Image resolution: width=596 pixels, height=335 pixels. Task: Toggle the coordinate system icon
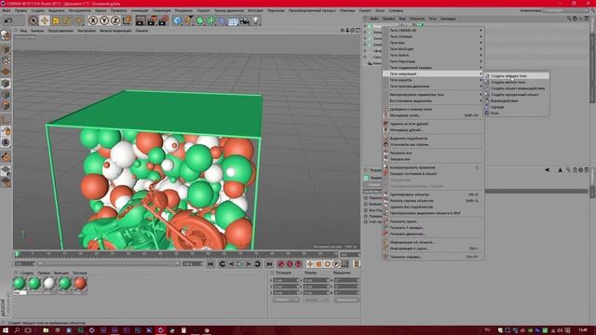pos(127,20)
